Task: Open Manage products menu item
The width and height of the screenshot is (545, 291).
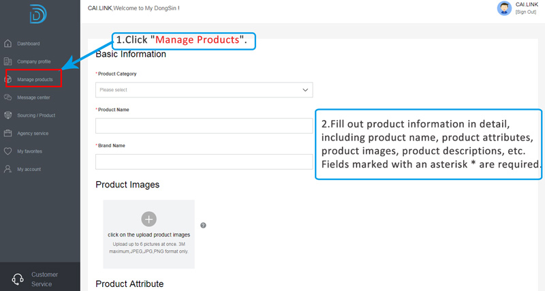Action: point(35,80)
